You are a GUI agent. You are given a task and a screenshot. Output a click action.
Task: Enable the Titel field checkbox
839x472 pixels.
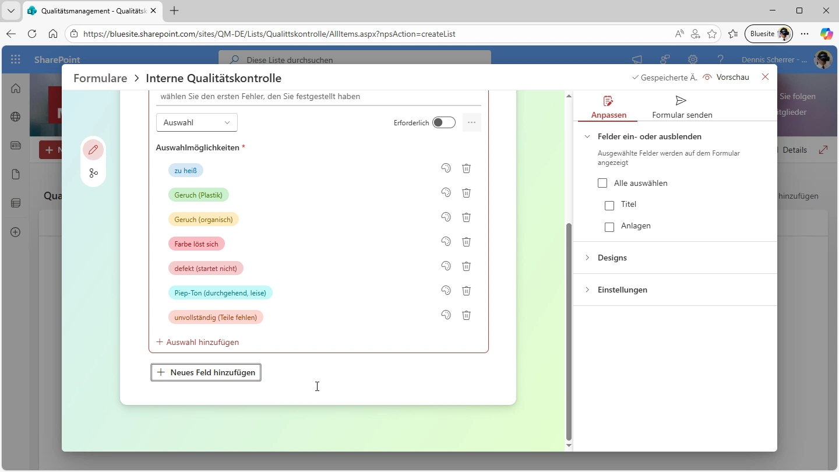coord(609,205)
